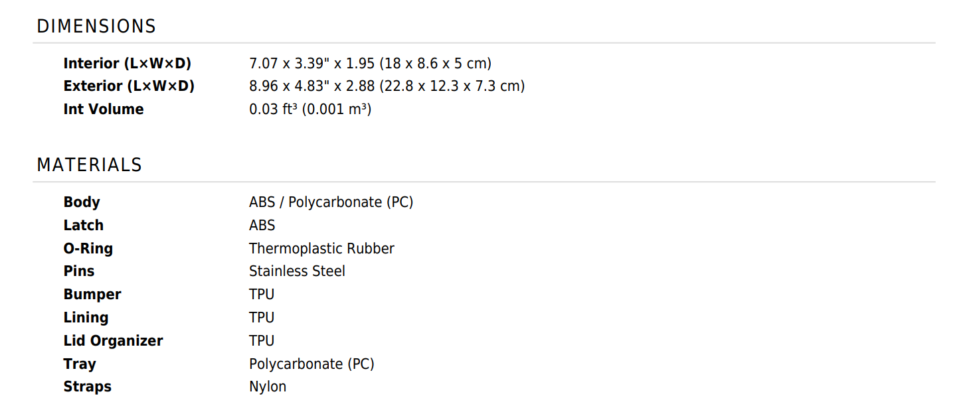
Task: Click the O-Ring label
Action: 88,249
